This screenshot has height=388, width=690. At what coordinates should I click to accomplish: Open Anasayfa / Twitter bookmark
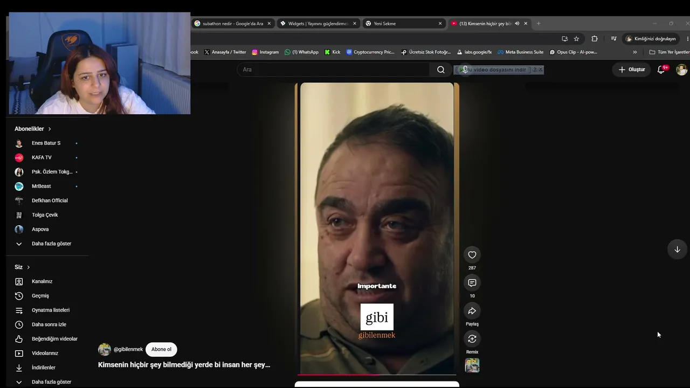225,52
